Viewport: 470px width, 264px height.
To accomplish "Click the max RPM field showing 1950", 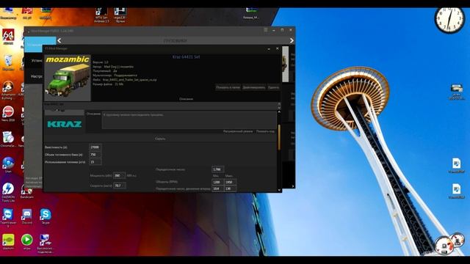I will (230, 182).
